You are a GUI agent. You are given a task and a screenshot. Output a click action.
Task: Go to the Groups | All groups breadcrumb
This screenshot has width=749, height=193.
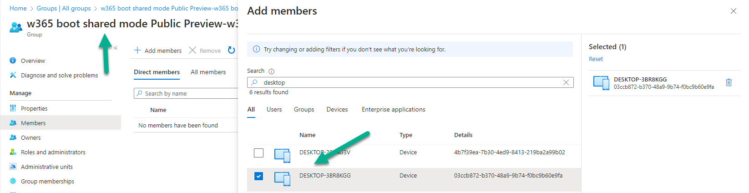pos(64,8)
